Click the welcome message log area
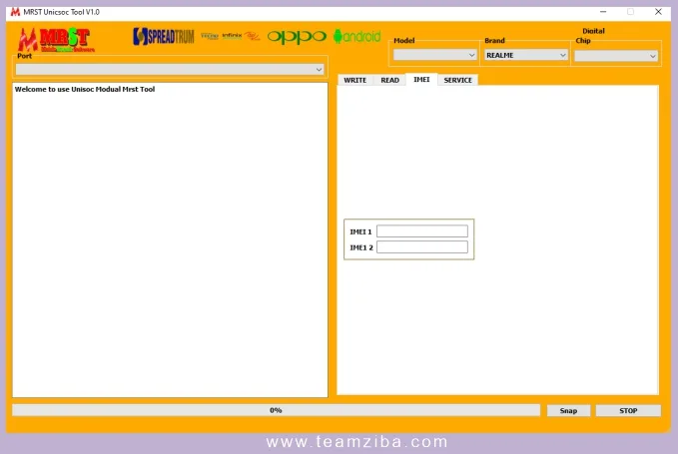The width and height of the screenshot is (678, 454). pyautogui.click(x=170, y=239)
